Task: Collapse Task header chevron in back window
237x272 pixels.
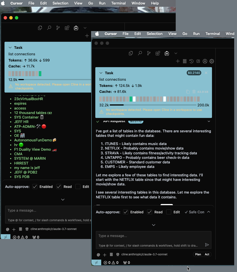Action: [x=10, y=47]
